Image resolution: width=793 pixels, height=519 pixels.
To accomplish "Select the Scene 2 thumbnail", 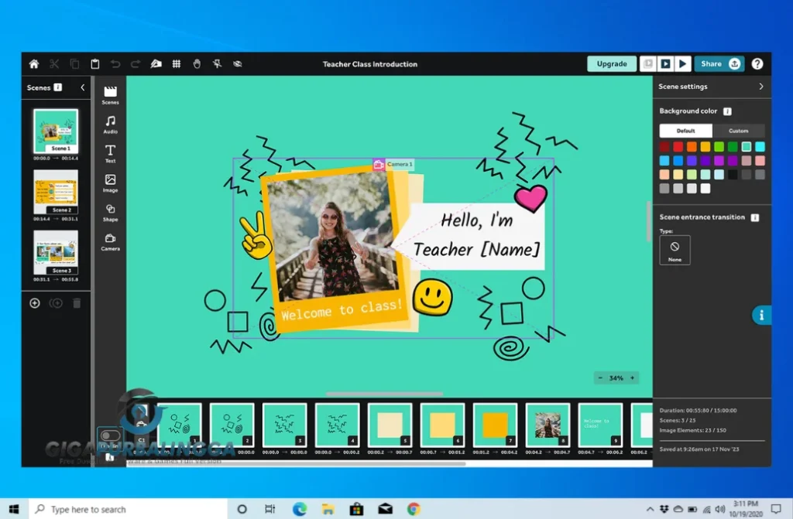I will click(55, 188).
